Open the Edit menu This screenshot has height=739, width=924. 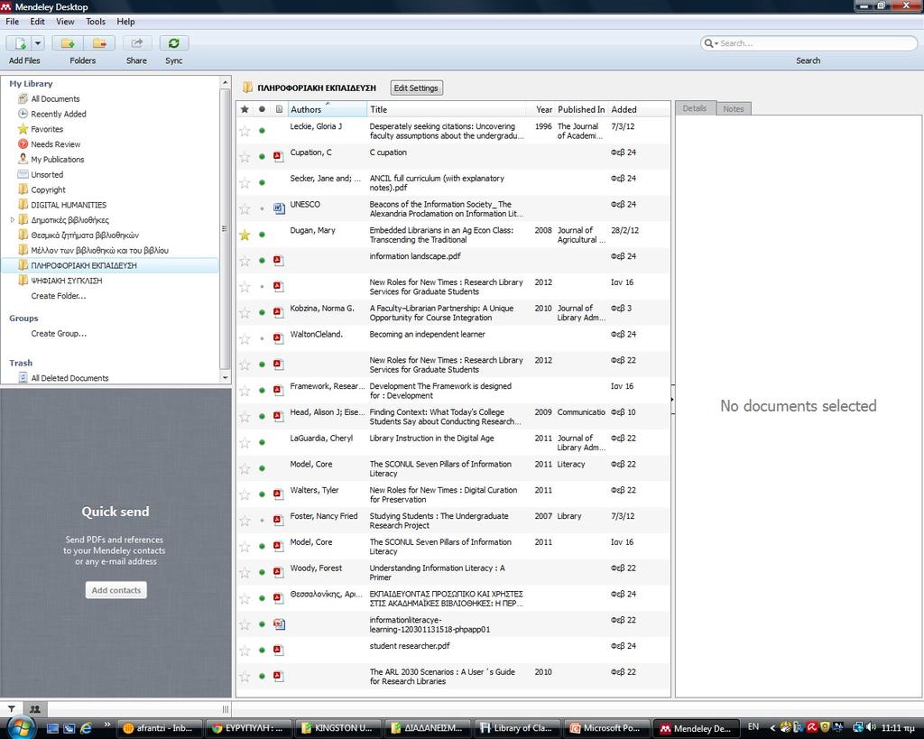(x=37, y=22)
